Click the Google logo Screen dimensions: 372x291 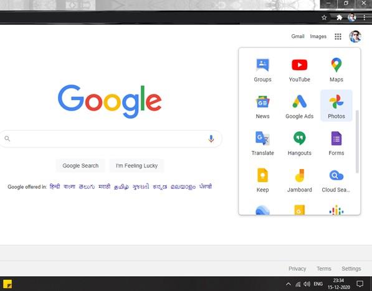tap(110, 101)
